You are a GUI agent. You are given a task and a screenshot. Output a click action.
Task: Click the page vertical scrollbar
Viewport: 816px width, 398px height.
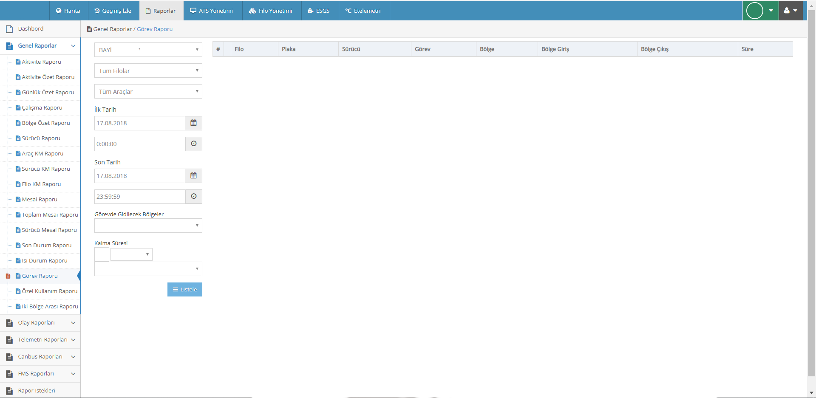pyautogui.click(x=811, y=193)
